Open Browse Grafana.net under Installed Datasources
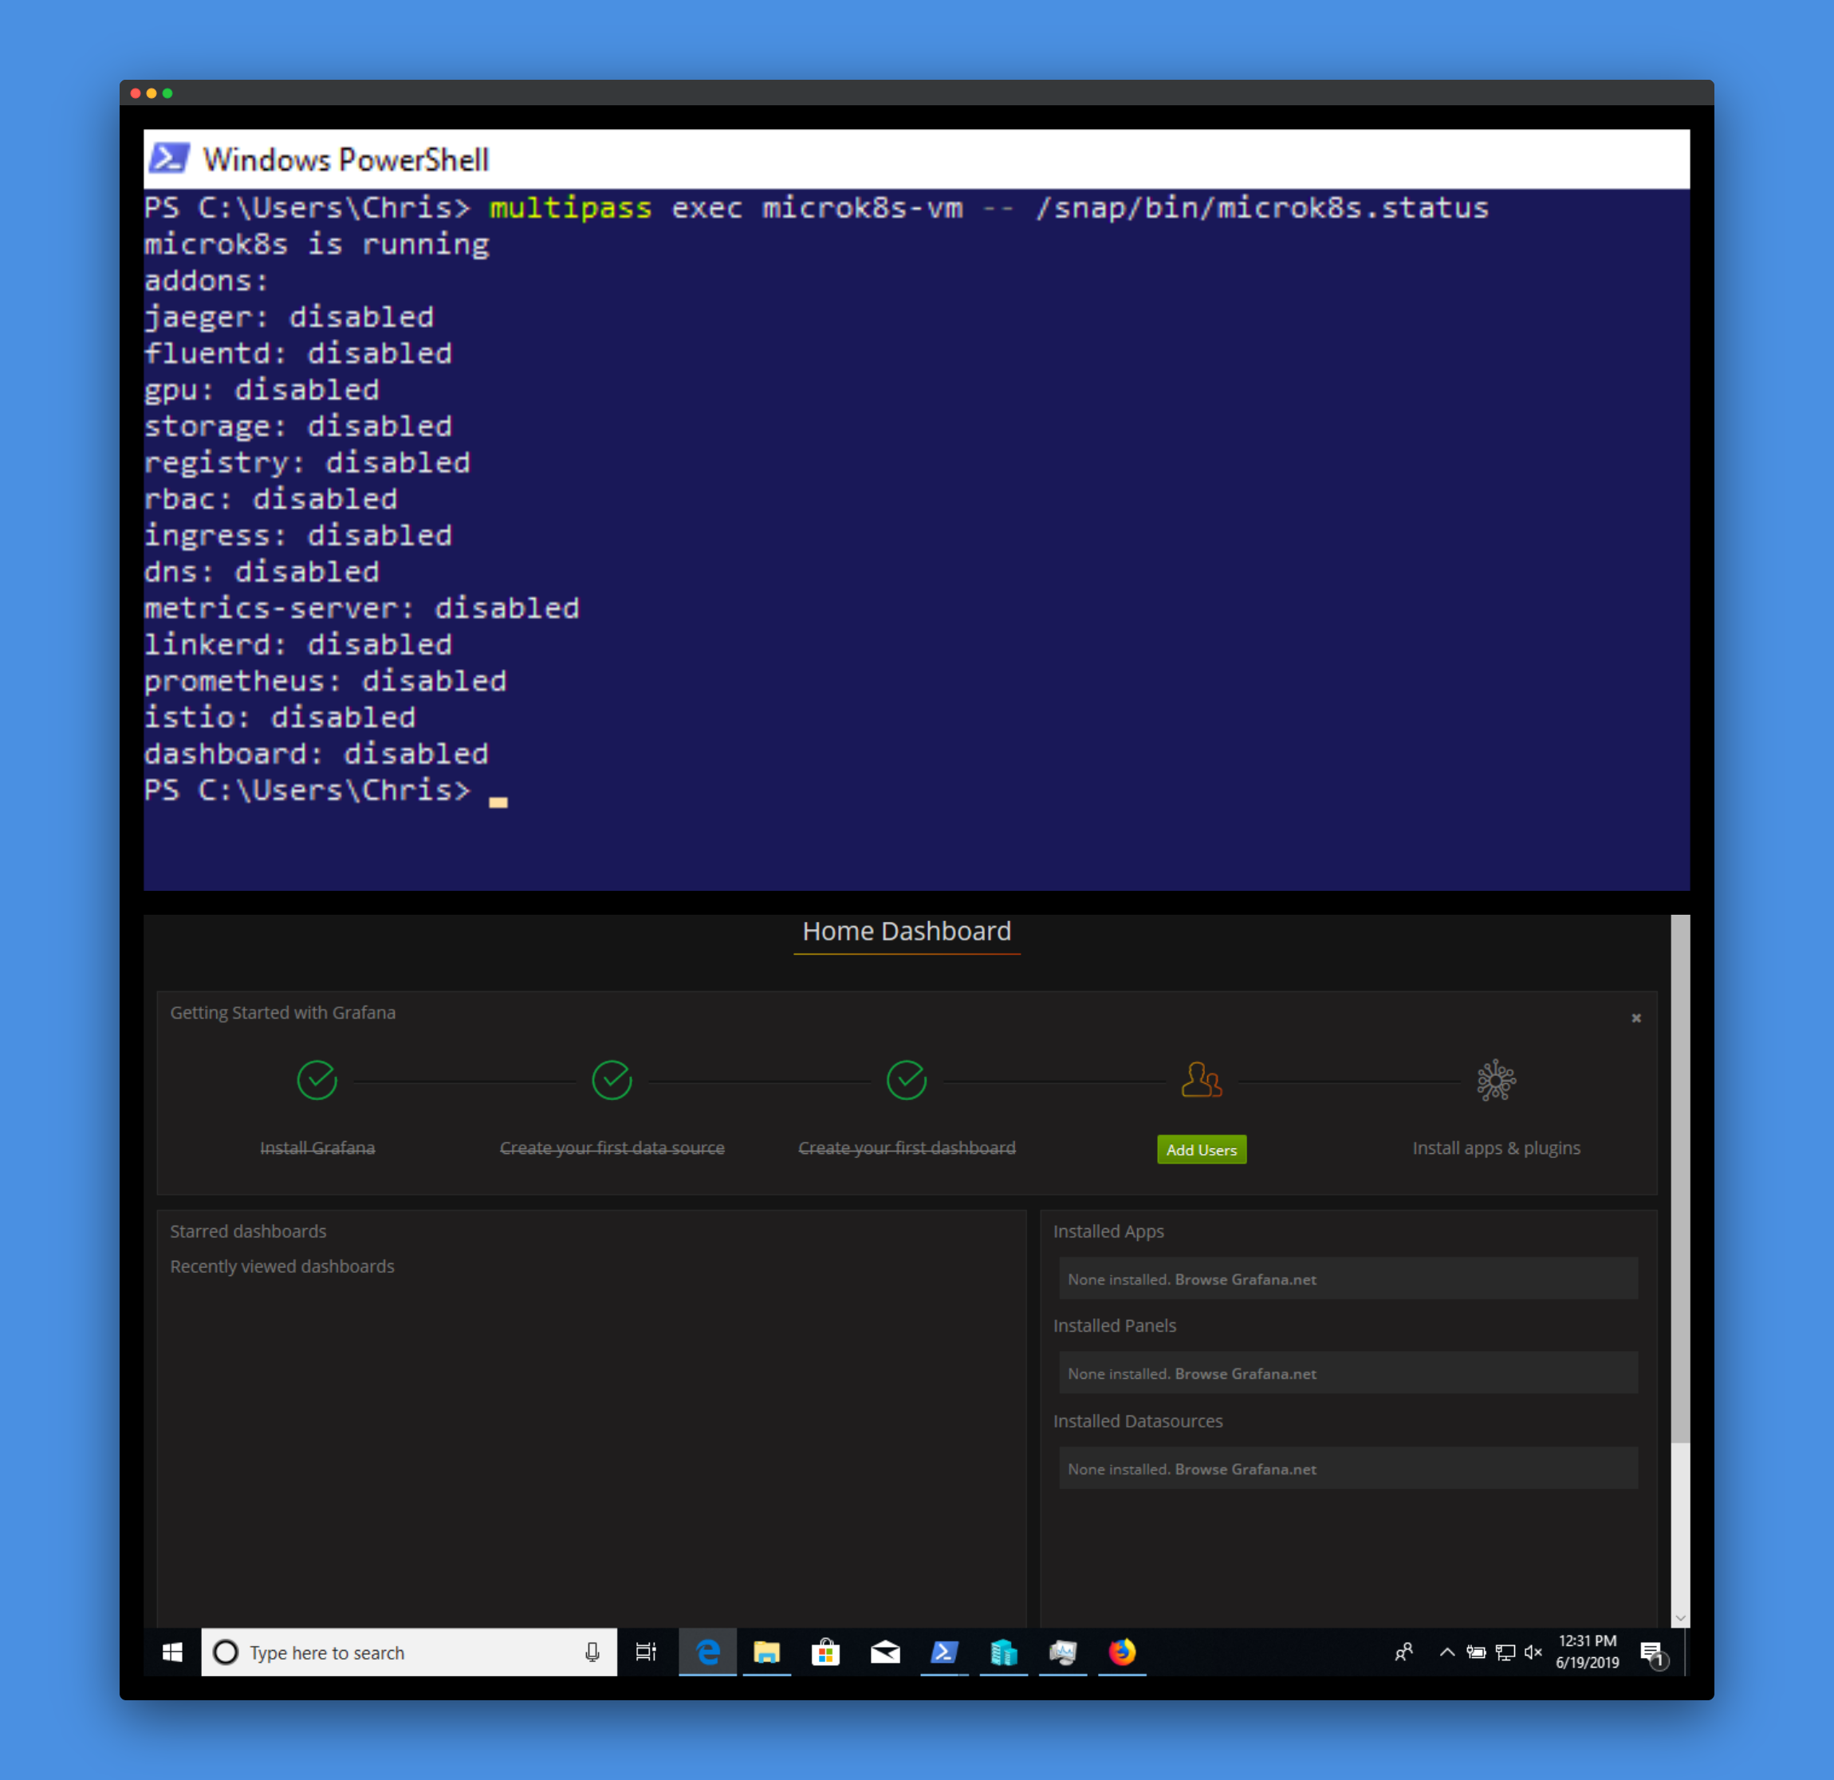The width and height of the screenshot is (1834, 1780). coord(1245,1469)
